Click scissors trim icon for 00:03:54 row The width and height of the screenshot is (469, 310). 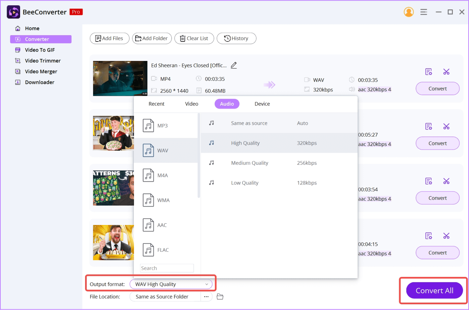(446, 181)
